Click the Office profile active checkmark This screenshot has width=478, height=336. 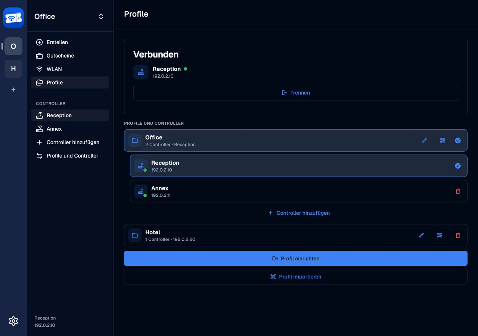pos(458,140)
